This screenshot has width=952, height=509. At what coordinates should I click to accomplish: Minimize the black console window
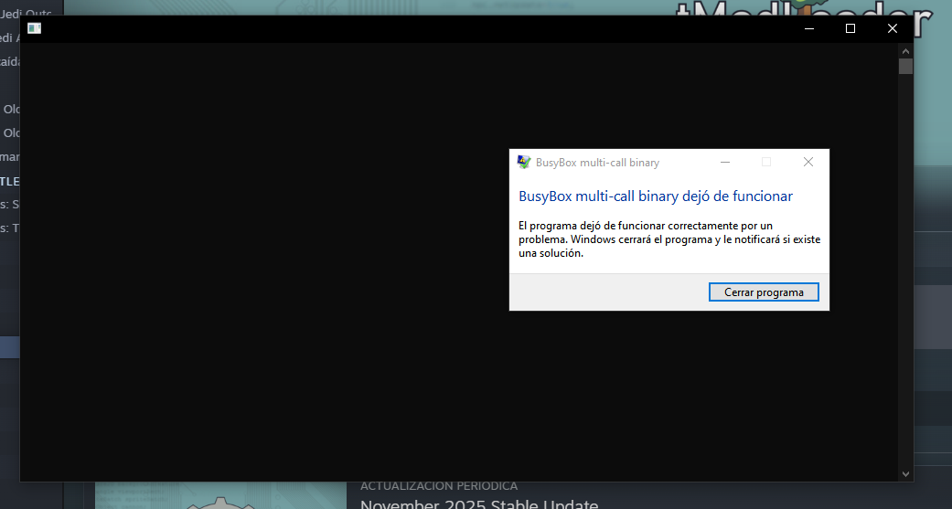808,28
